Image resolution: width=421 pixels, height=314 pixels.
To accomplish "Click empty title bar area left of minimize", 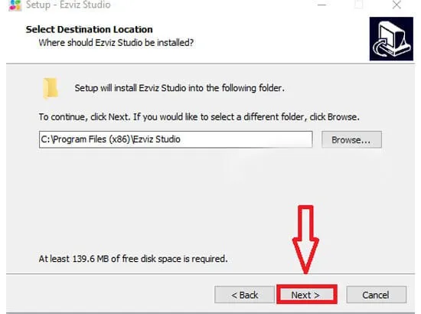I will (x=215, y=5).
